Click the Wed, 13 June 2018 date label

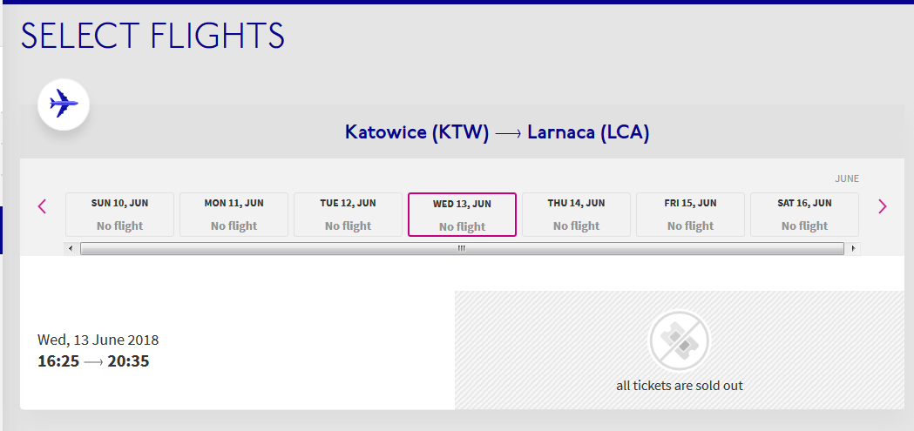coord(98,340)
